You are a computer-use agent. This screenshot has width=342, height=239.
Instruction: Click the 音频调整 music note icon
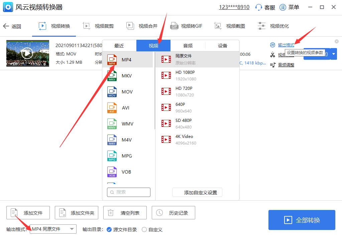273,65
